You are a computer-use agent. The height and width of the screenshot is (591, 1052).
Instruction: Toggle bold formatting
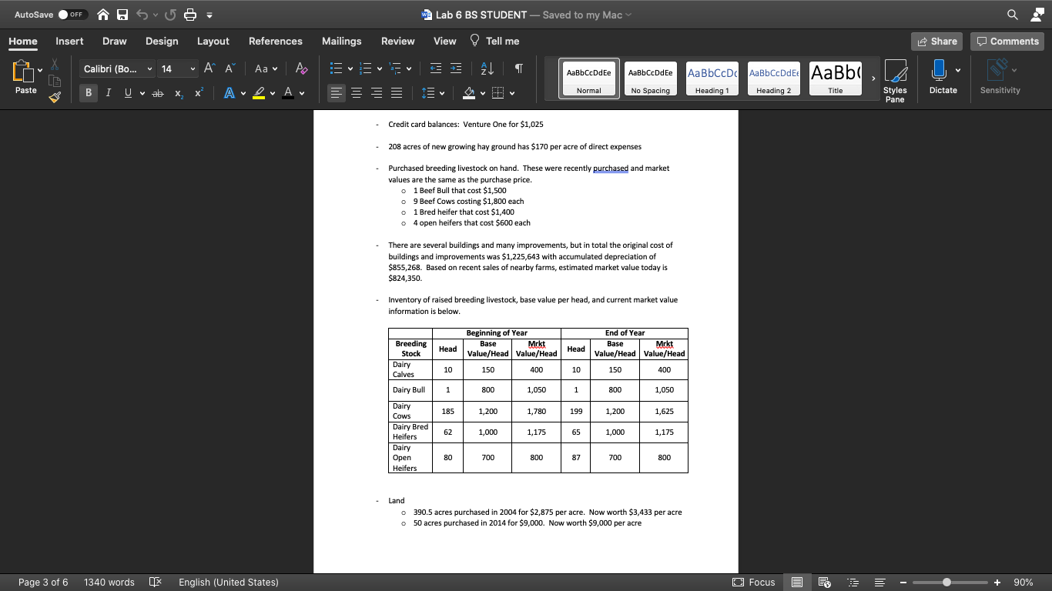[x=88, y=92]
